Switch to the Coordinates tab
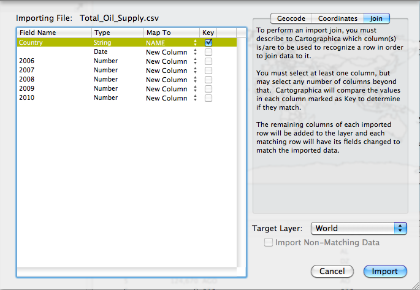 click(x=338, y=18)
